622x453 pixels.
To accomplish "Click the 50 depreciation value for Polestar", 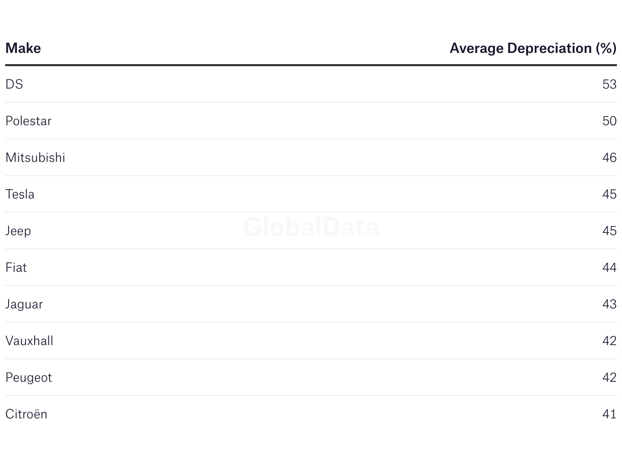I will (x=609, y=121).
